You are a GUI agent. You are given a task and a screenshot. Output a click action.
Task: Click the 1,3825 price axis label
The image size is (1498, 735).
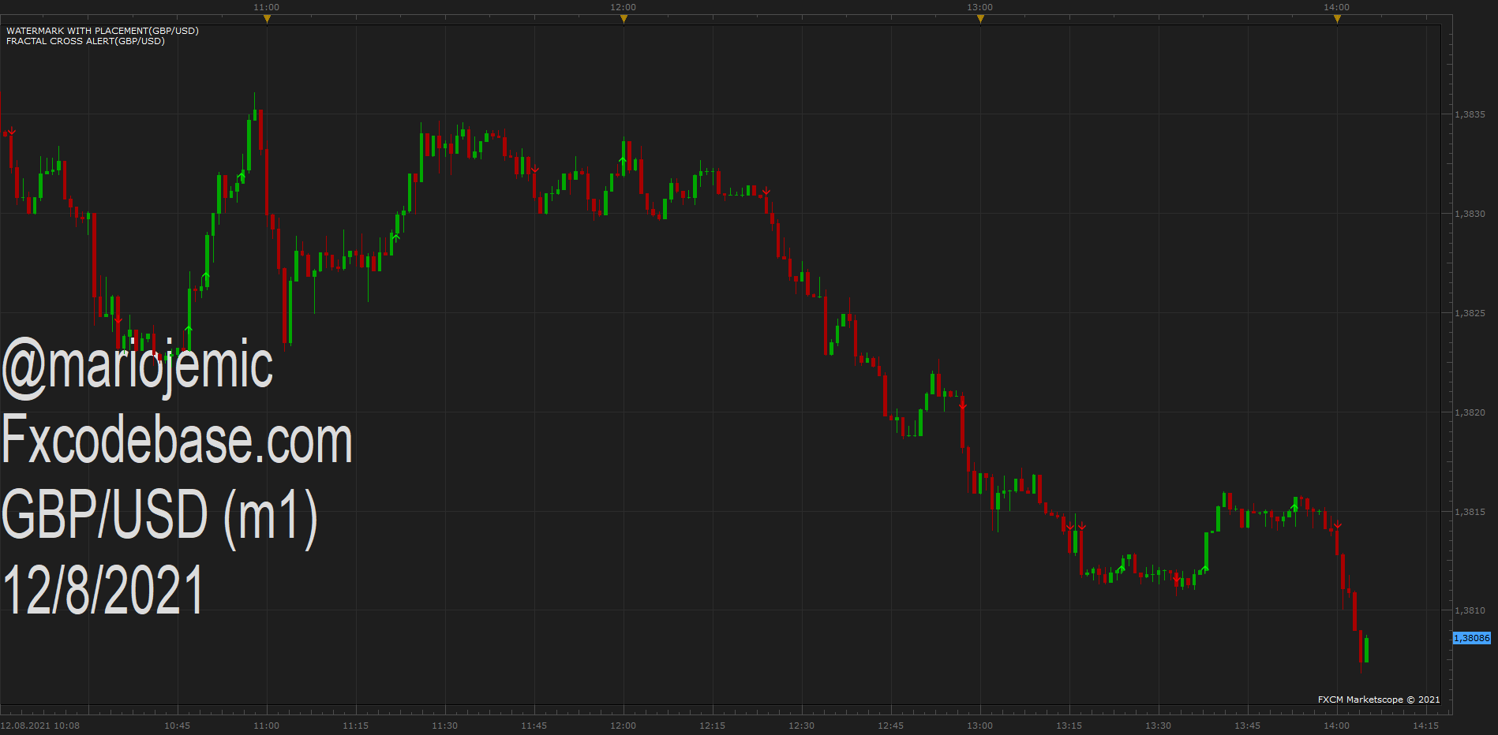[x=1470, y=313]
